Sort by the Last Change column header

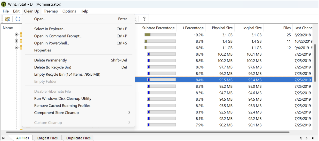click(303, 28)
